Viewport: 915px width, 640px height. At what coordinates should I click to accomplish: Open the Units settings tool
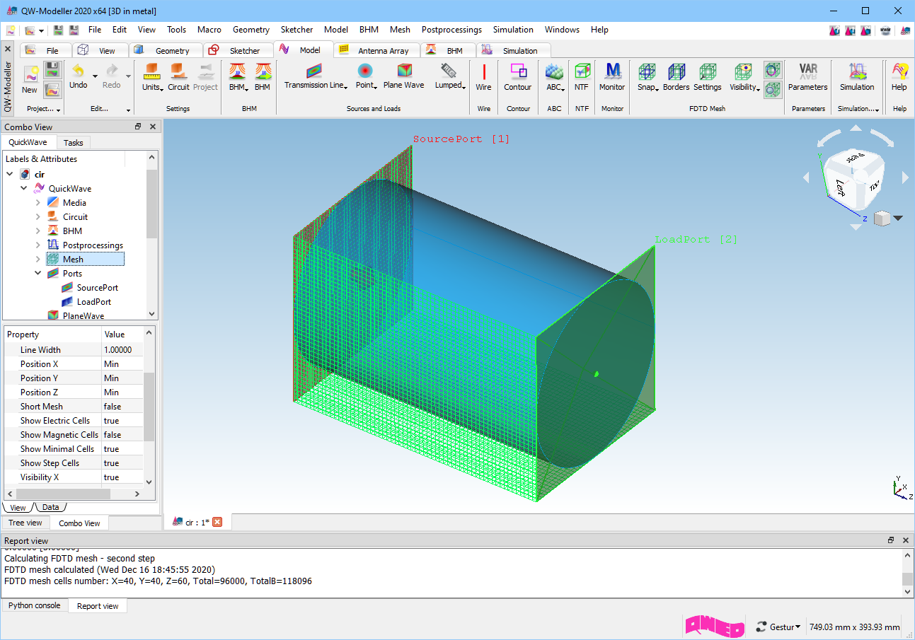152,76
